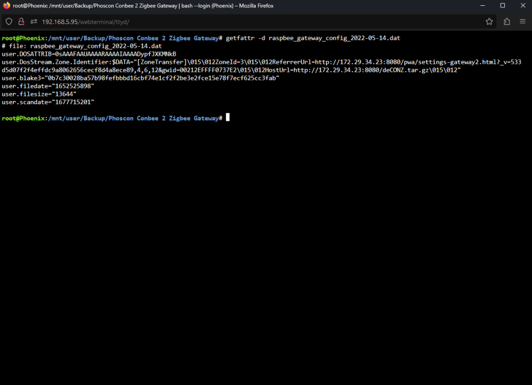
Task: Click the insecure connection padlock icon
Action: [21, 22]
